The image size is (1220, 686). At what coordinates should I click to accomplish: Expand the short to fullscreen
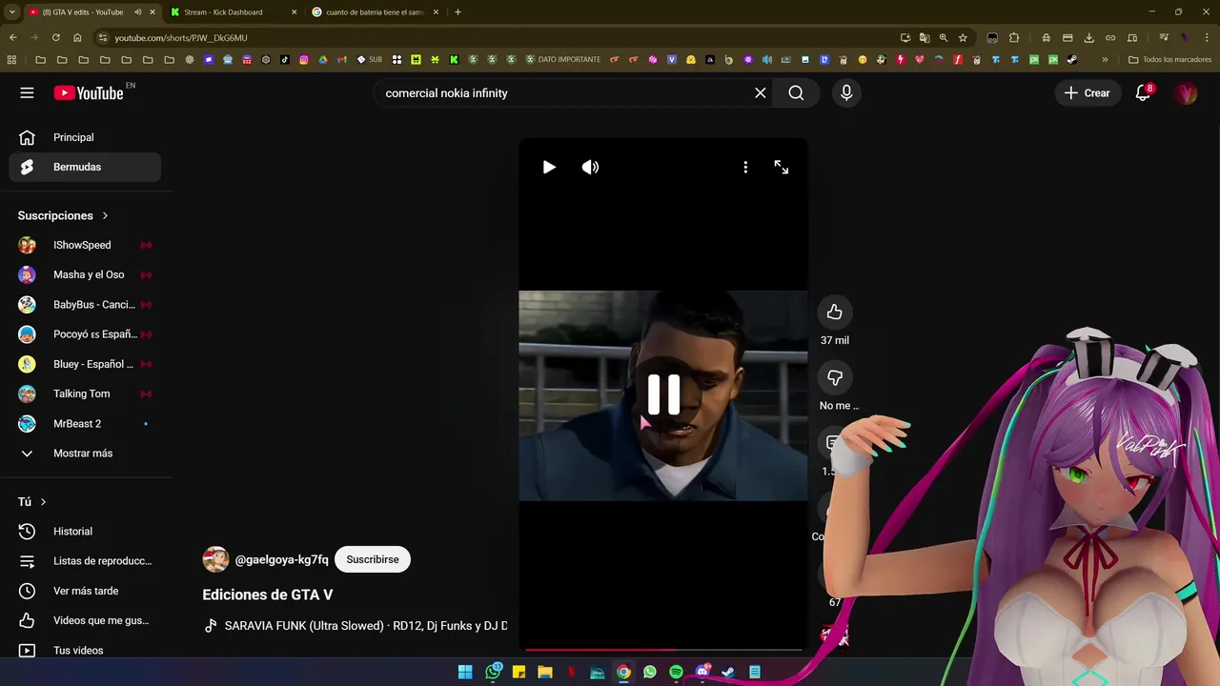(782, 167)
